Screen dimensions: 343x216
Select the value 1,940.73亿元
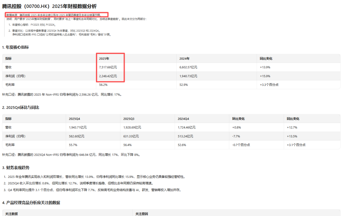pos(188,76)
